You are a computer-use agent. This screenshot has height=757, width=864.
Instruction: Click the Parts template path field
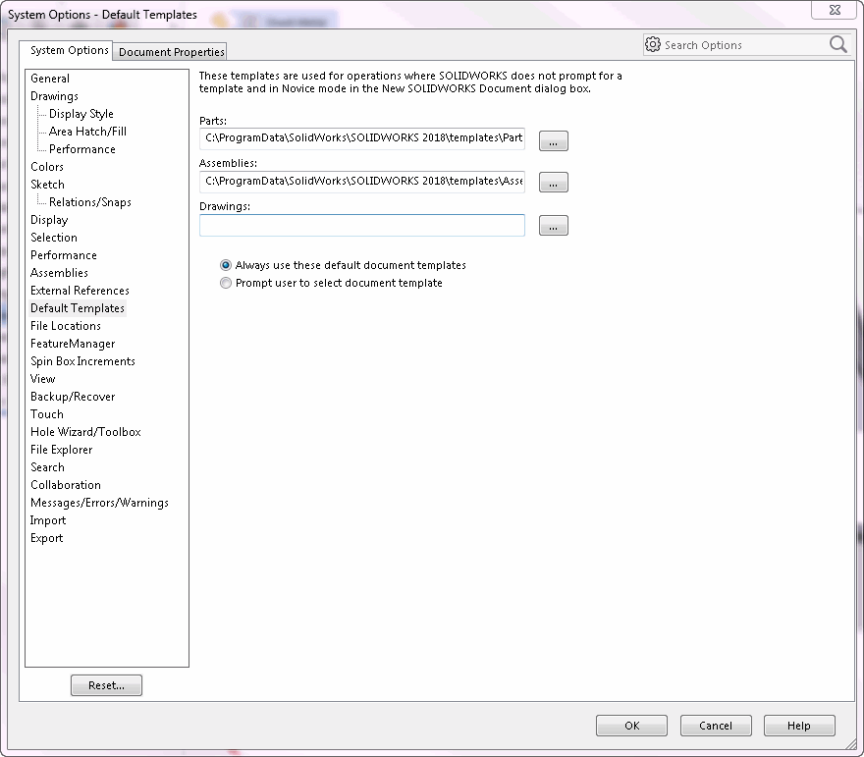pyautogui.click(x=362, y=138)
